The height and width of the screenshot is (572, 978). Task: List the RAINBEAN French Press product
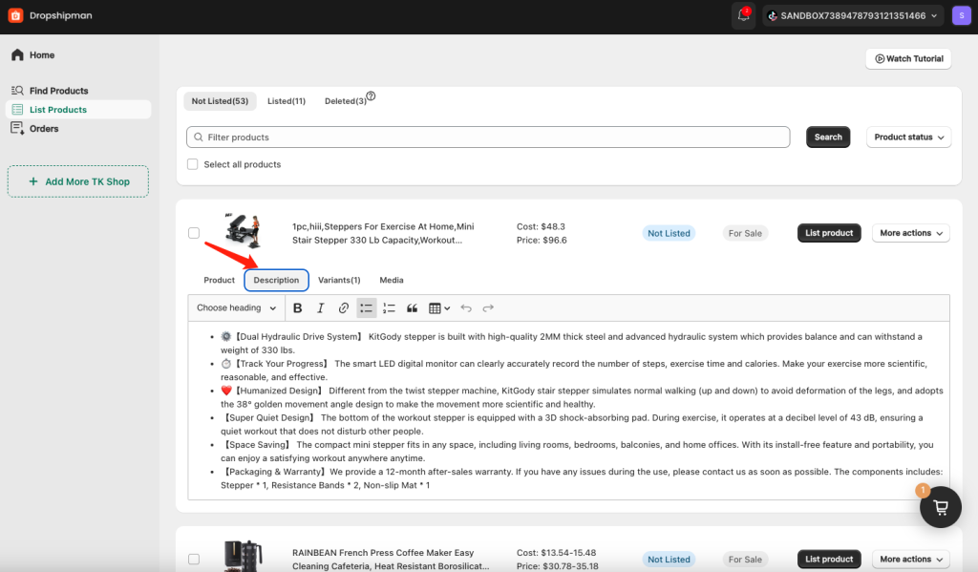(829, 560)
